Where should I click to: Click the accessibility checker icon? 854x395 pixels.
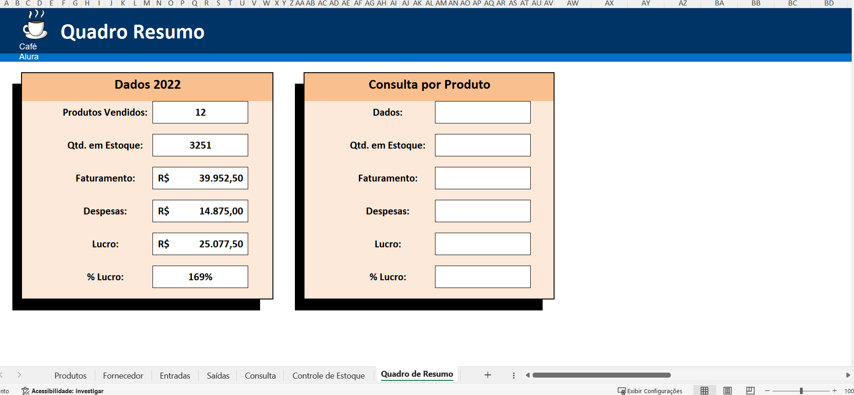25,391
